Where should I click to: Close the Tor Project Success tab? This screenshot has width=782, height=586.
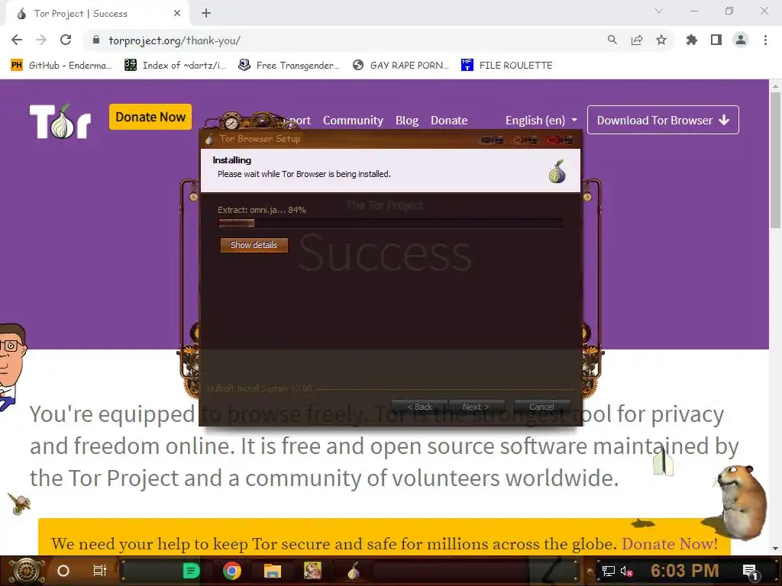pyautogui.click(x=177, y=14)
